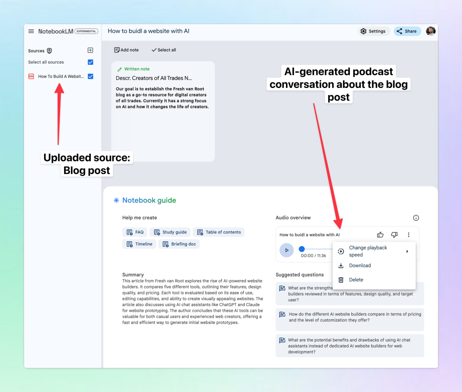Viewport: 462px width, 392px height.
Task: Create a Study guide
Action: click(170, 232)
